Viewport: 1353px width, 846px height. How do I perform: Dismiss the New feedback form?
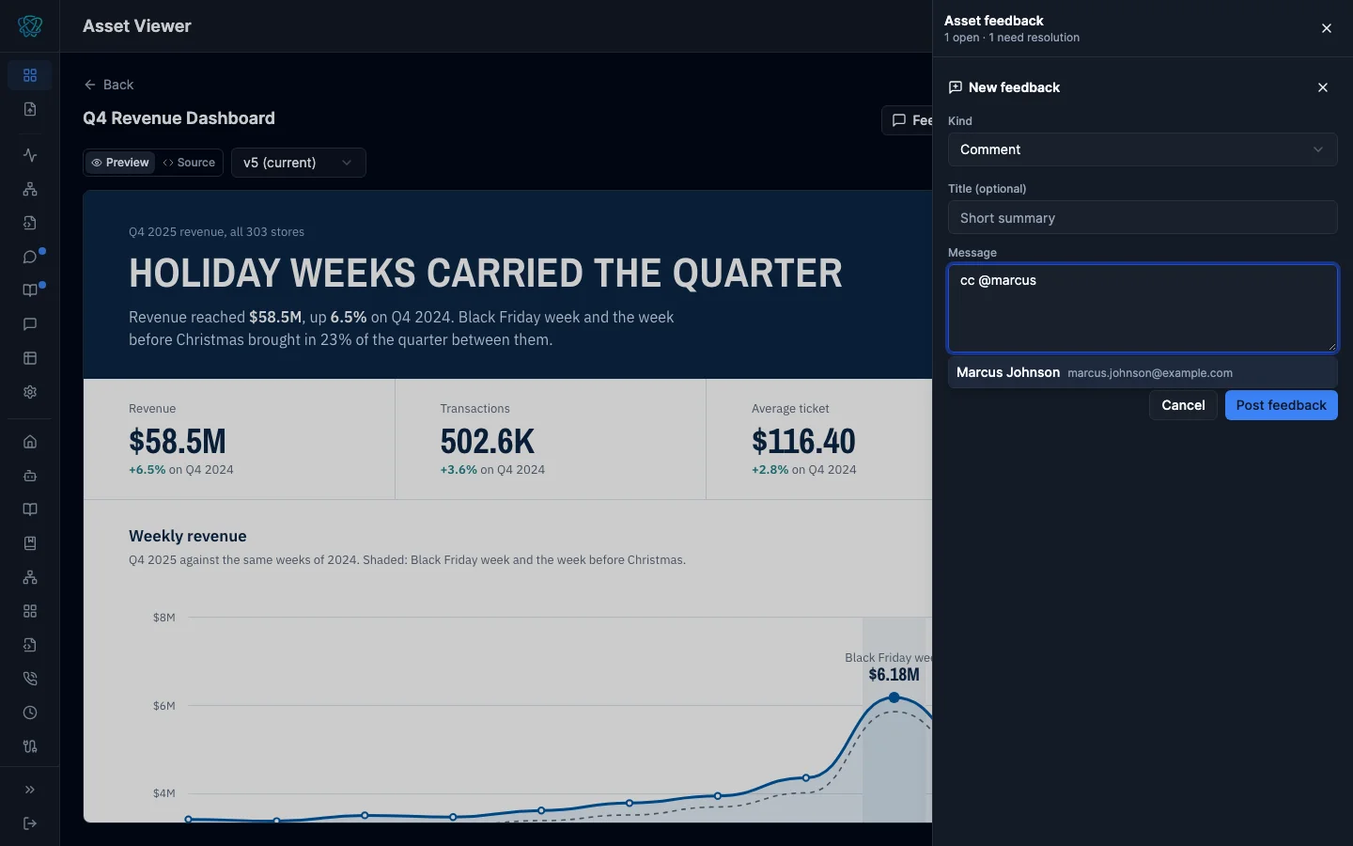tap(1323, 87)
